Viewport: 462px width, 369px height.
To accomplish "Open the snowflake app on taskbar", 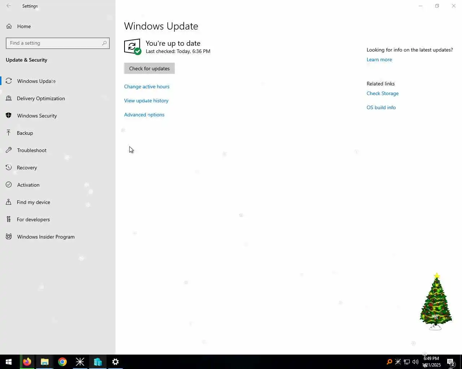I will point(80,362).
